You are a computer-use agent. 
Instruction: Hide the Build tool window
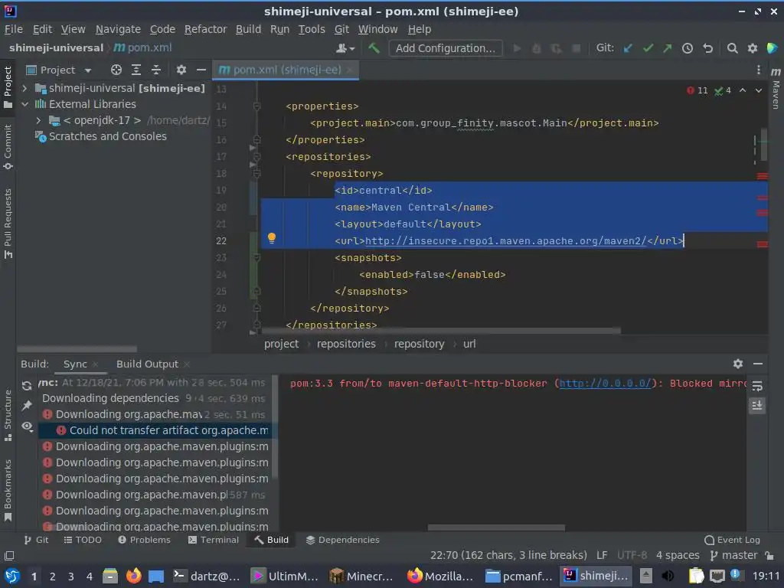[758, 364]
